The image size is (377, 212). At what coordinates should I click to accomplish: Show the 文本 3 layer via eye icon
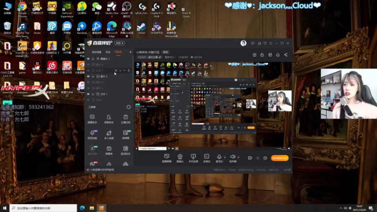88,70
